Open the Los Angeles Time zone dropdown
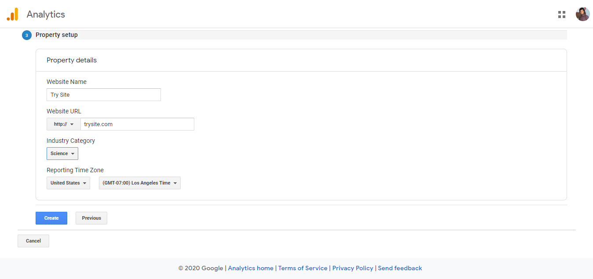This screenshot has width=593, height=279. pos(140,183)
